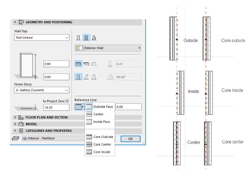252x175 pixels.
Task: Click the wall height field showing 0.90
Action: [56, 64]
